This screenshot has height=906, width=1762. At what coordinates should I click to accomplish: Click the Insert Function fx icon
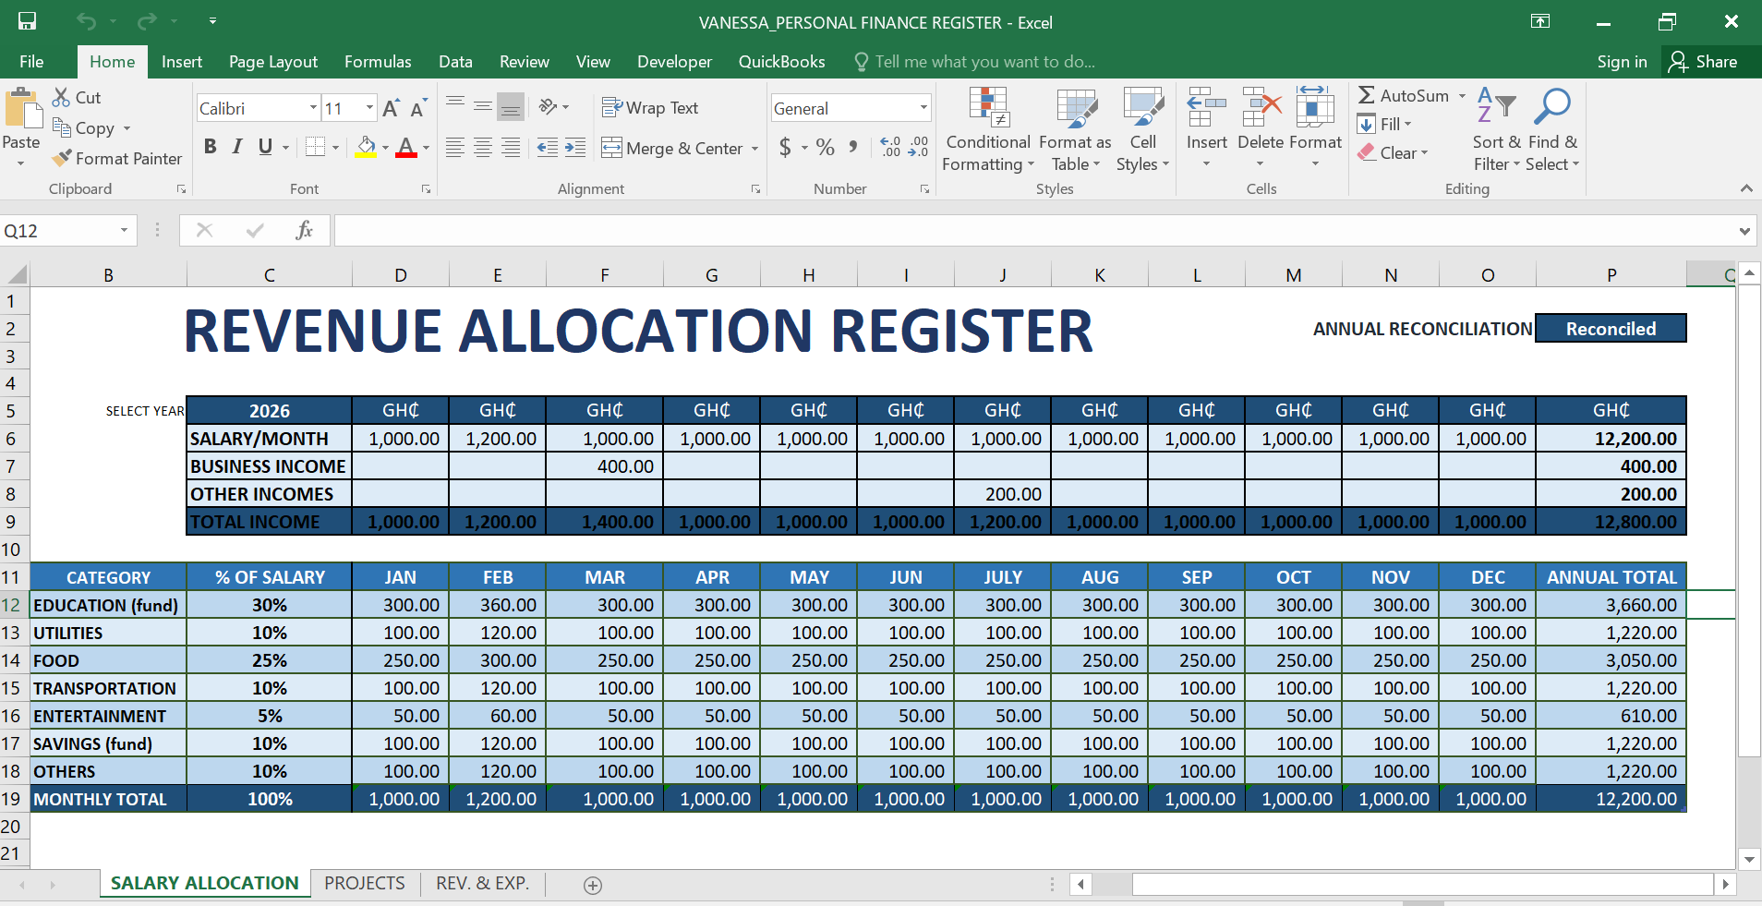(x=304, y=230)
